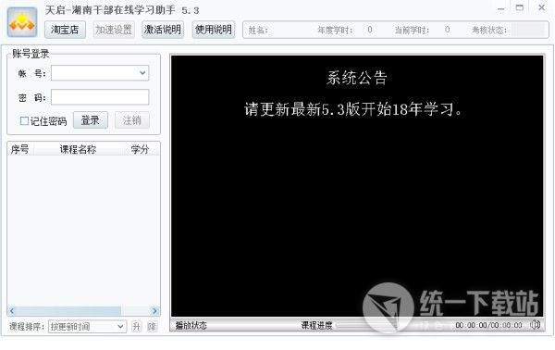Click the orange app logo icon
The image size is (555, 350).
tap(22, 22)
